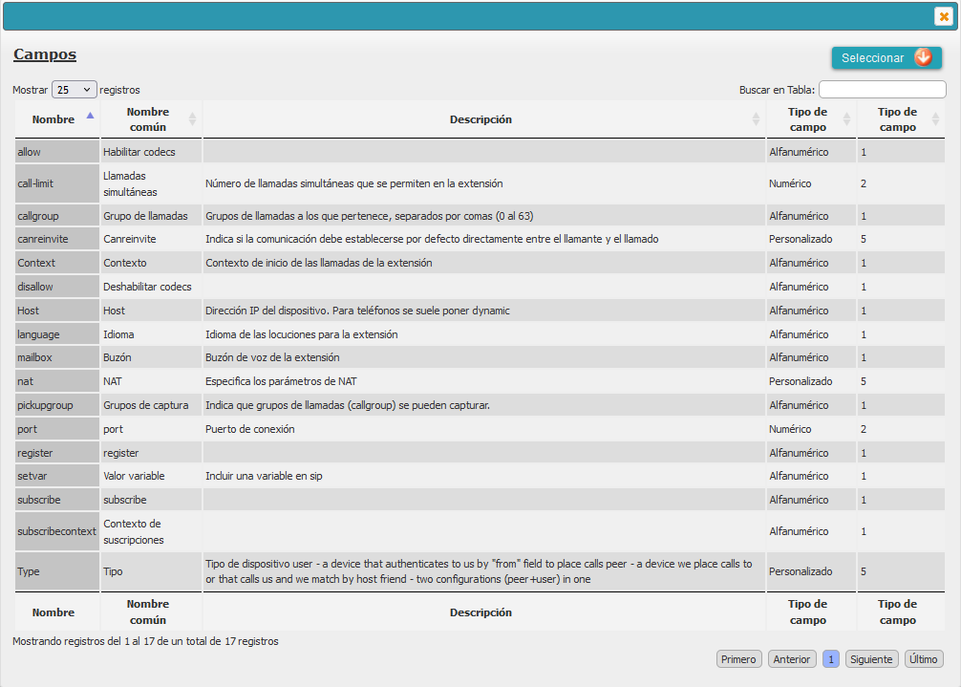
Task: Sort by Descripción column header
Action: 483,119
